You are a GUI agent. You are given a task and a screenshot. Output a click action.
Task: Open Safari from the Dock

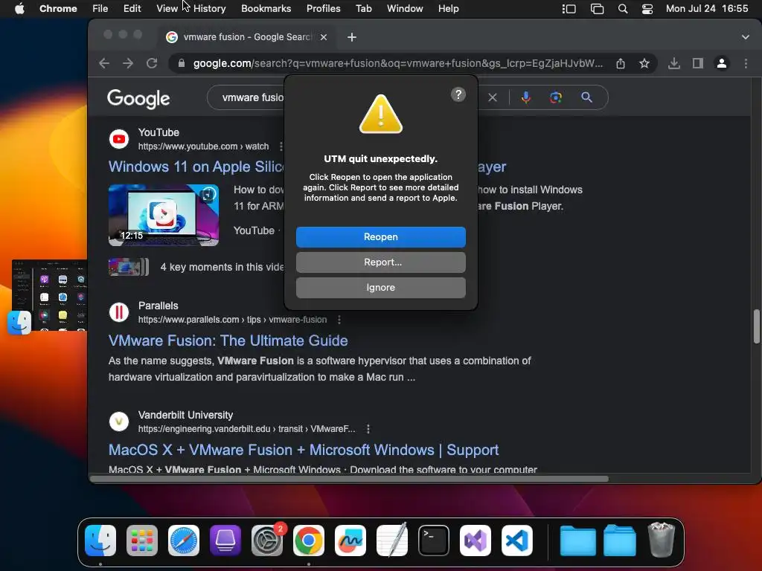click(184, 541)
